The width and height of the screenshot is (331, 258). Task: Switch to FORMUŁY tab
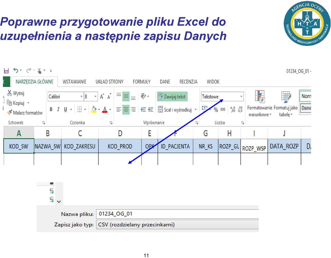pos(142,82)
